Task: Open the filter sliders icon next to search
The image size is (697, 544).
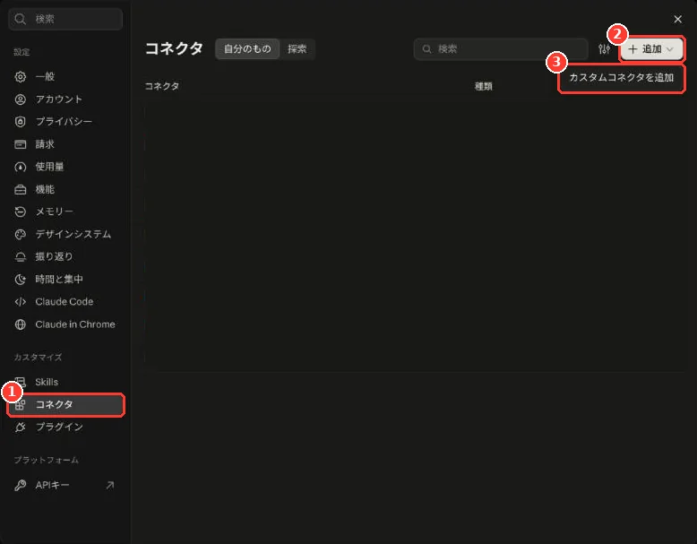Action: pos(604,49)
